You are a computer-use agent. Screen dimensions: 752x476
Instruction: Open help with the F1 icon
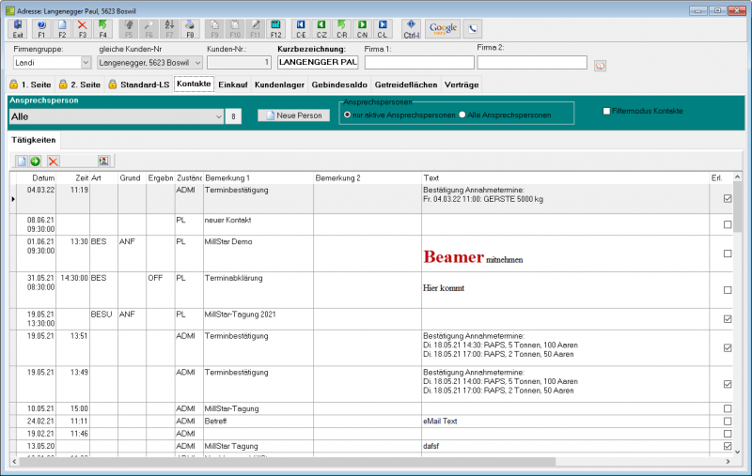pos(41,29)
